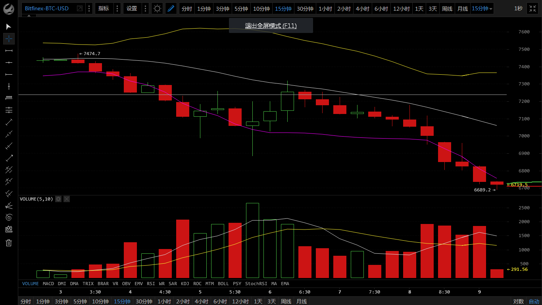The image size is (542, 305).
Task: Open the 1秒 refresh interval selector
Action: click(x=518, y=8)
